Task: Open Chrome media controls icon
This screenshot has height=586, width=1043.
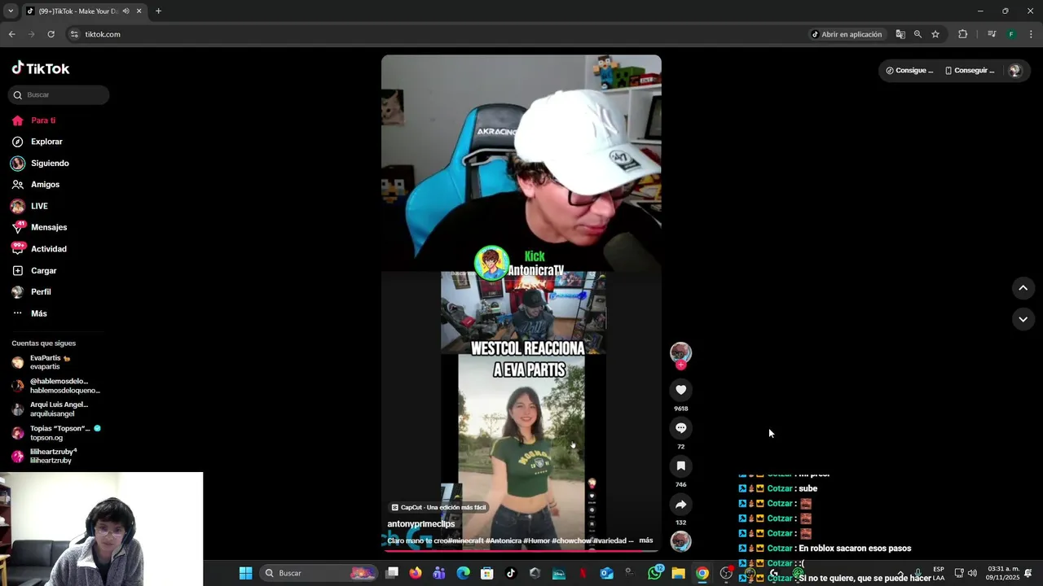Action: (992, 34)
